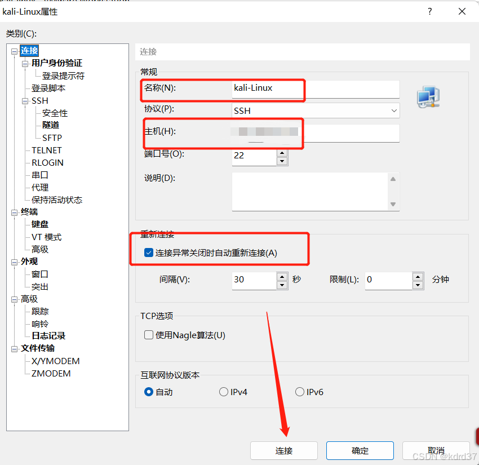Close the kali-Linux properties dialog
The width and height of the screenshot is (479, 465).
coord(462,12)
